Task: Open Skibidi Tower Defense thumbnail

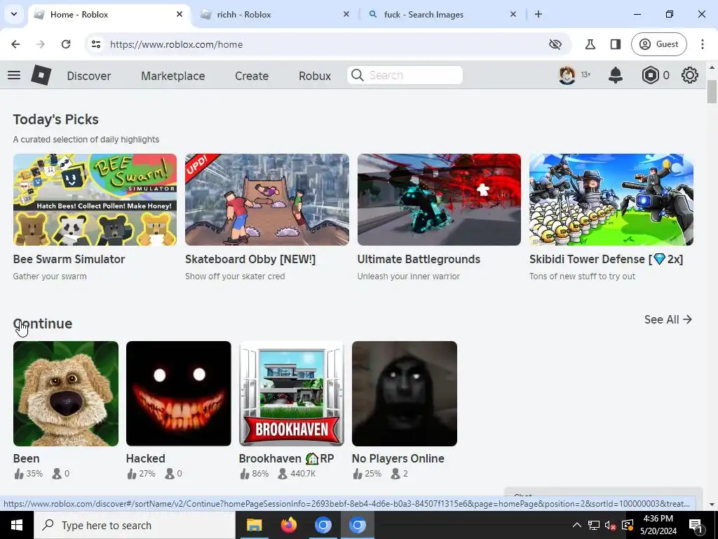Action: tap(611, 199)
